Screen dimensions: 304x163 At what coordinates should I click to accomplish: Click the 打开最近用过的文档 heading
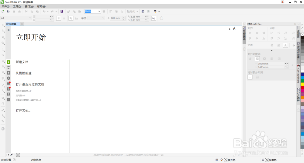(x=30, y=85)
